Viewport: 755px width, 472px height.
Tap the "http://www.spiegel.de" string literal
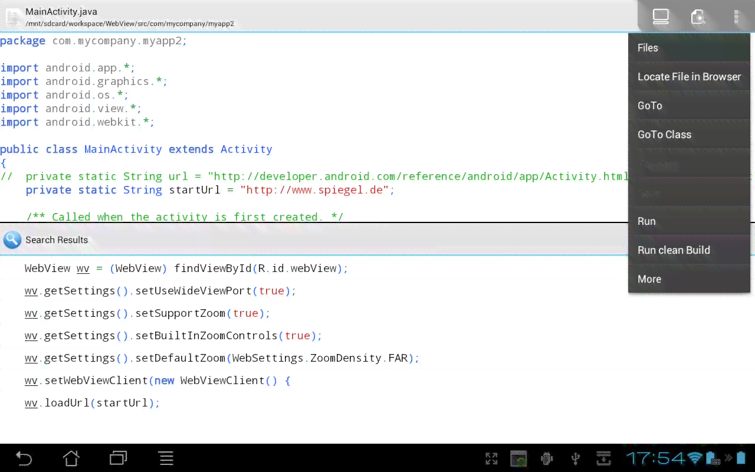(314, 190)
